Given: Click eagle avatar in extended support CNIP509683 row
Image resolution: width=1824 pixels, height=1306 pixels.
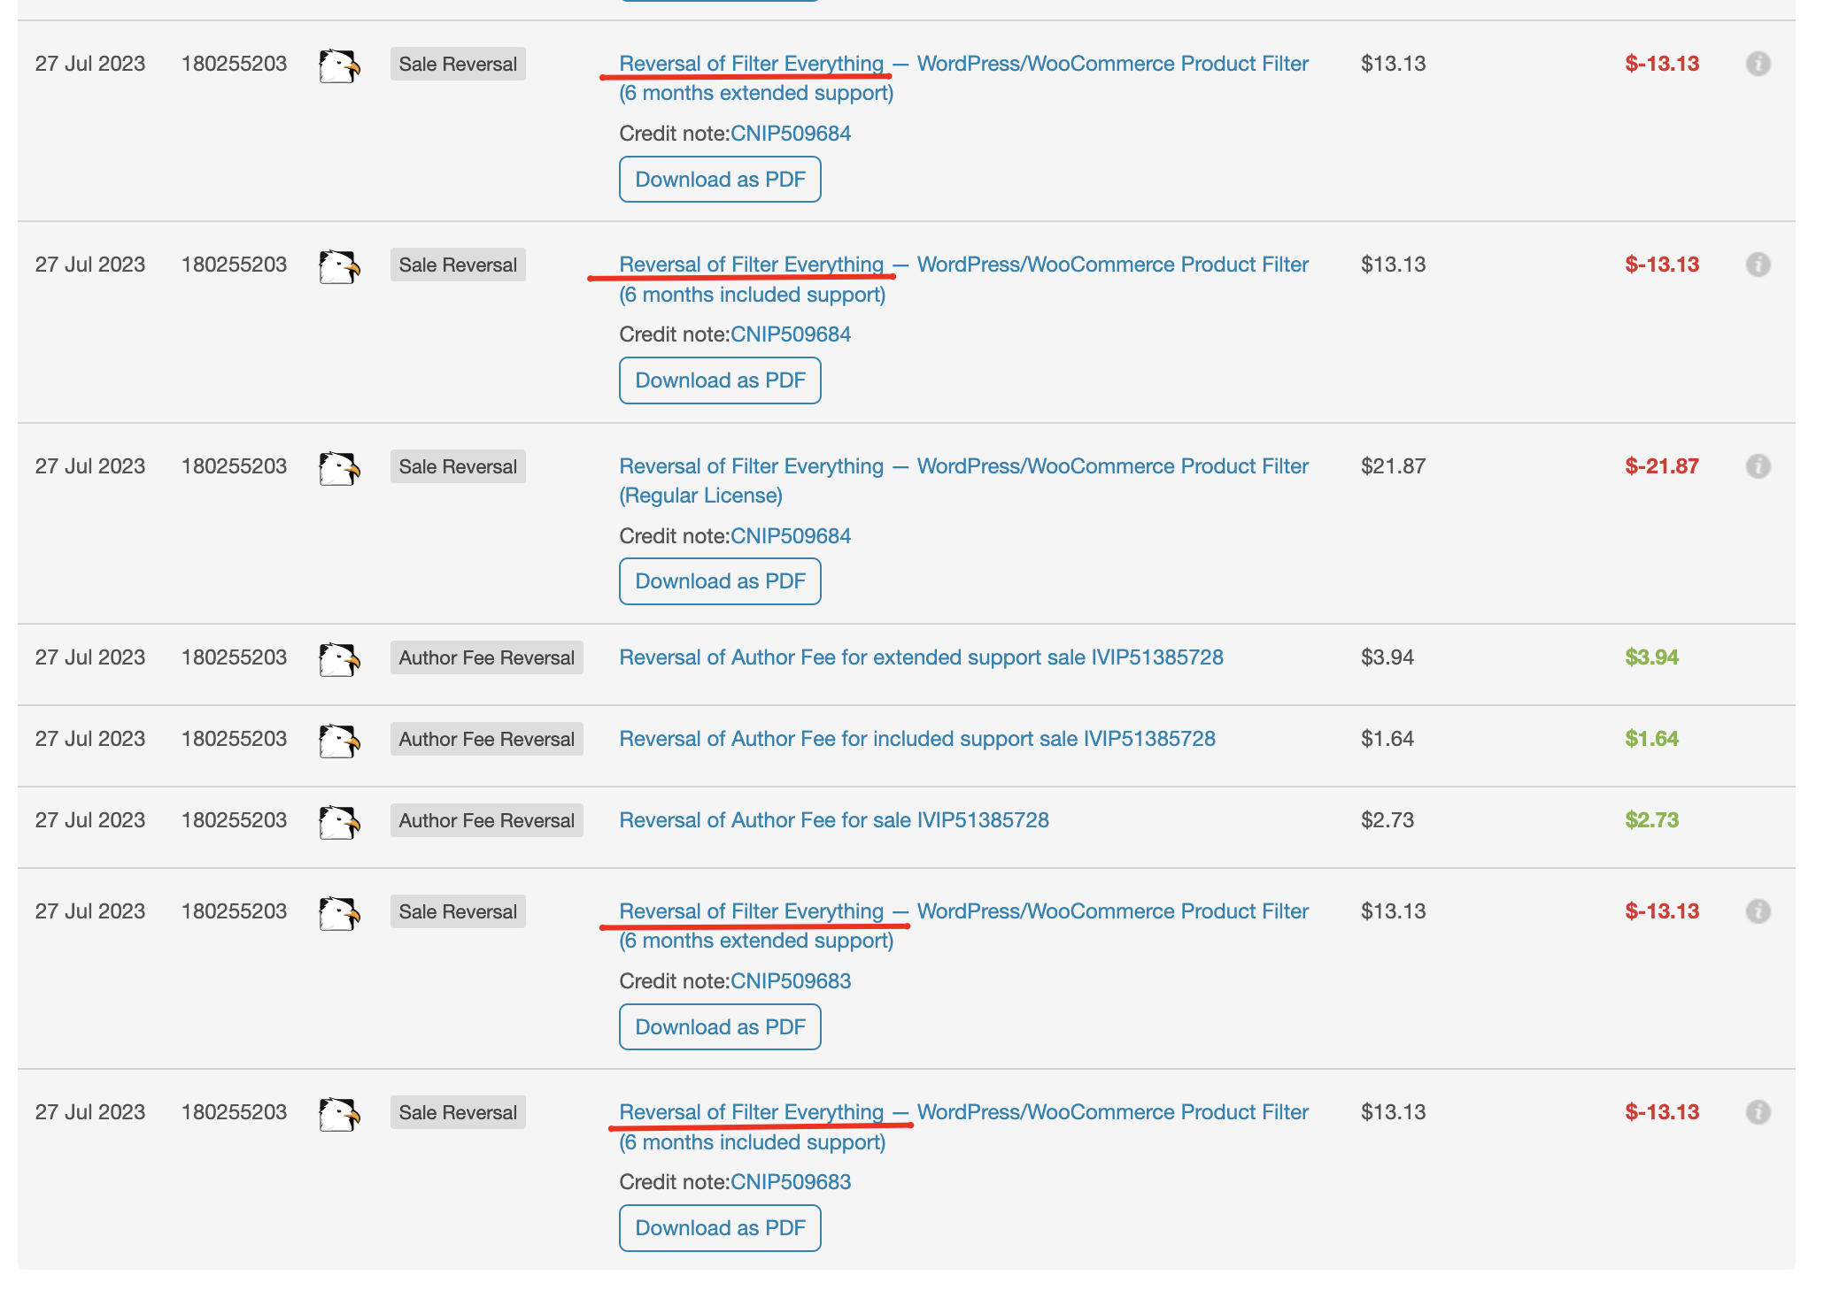Looking at the screenshot, I should 339,914.
